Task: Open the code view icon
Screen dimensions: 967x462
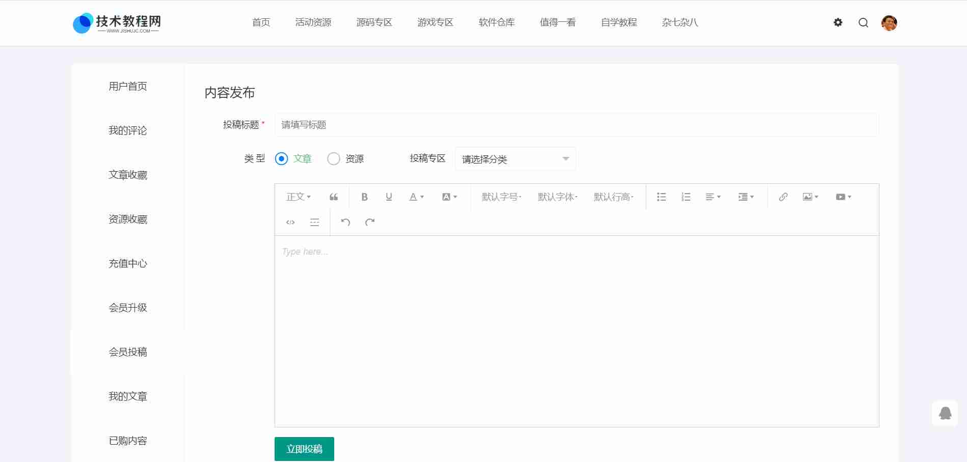Action: (x=290, y=222)
